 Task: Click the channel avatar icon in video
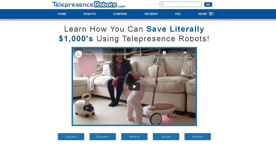79,54
